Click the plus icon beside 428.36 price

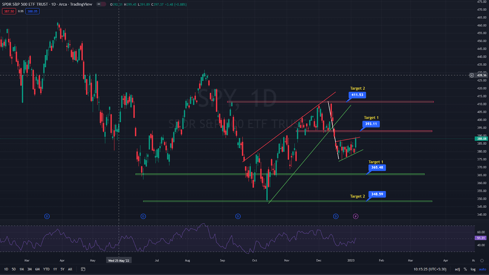[x=472, y=75]
